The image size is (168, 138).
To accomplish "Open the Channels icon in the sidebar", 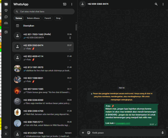I will (6, 17).
